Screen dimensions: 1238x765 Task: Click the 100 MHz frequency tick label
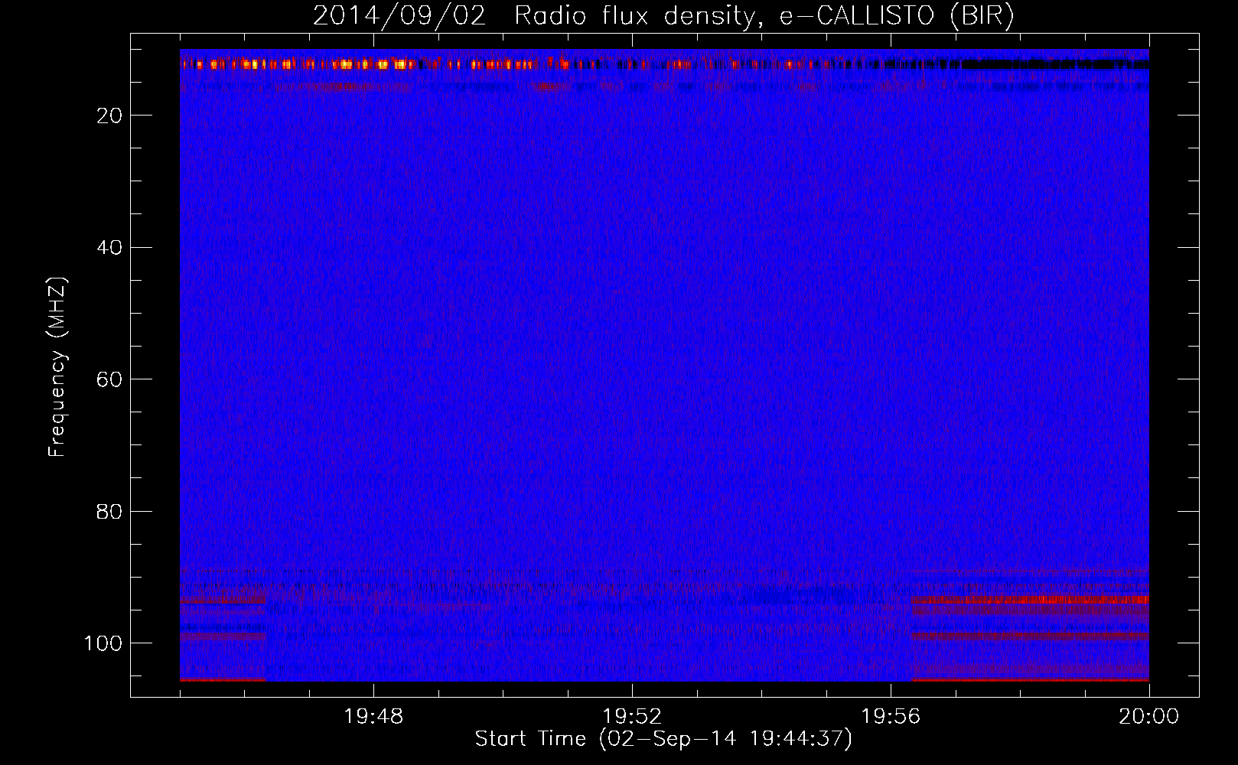point(103,643)
